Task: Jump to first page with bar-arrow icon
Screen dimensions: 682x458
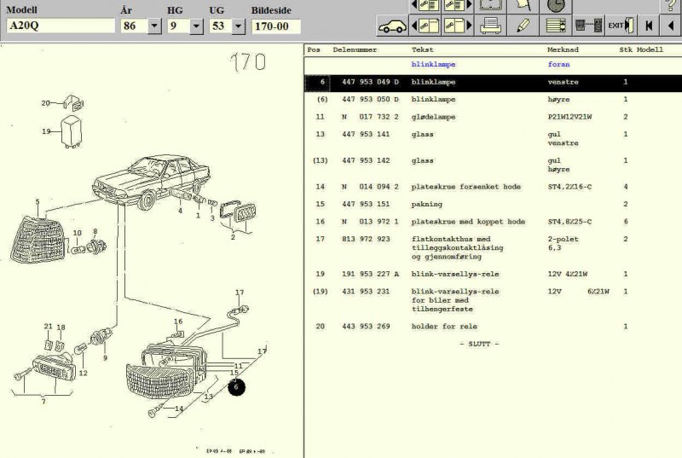Action: pyautogui.click(x=650, y=26)
